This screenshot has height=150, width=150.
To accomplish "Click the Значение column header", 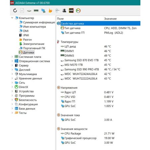I will coord(110,19).
